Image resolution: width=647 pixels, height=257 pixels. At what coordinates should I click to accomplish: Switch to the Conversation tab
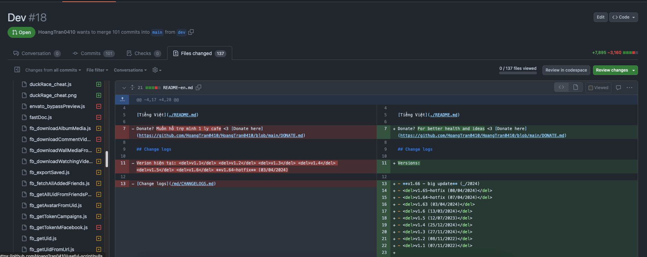click(37, 53)
